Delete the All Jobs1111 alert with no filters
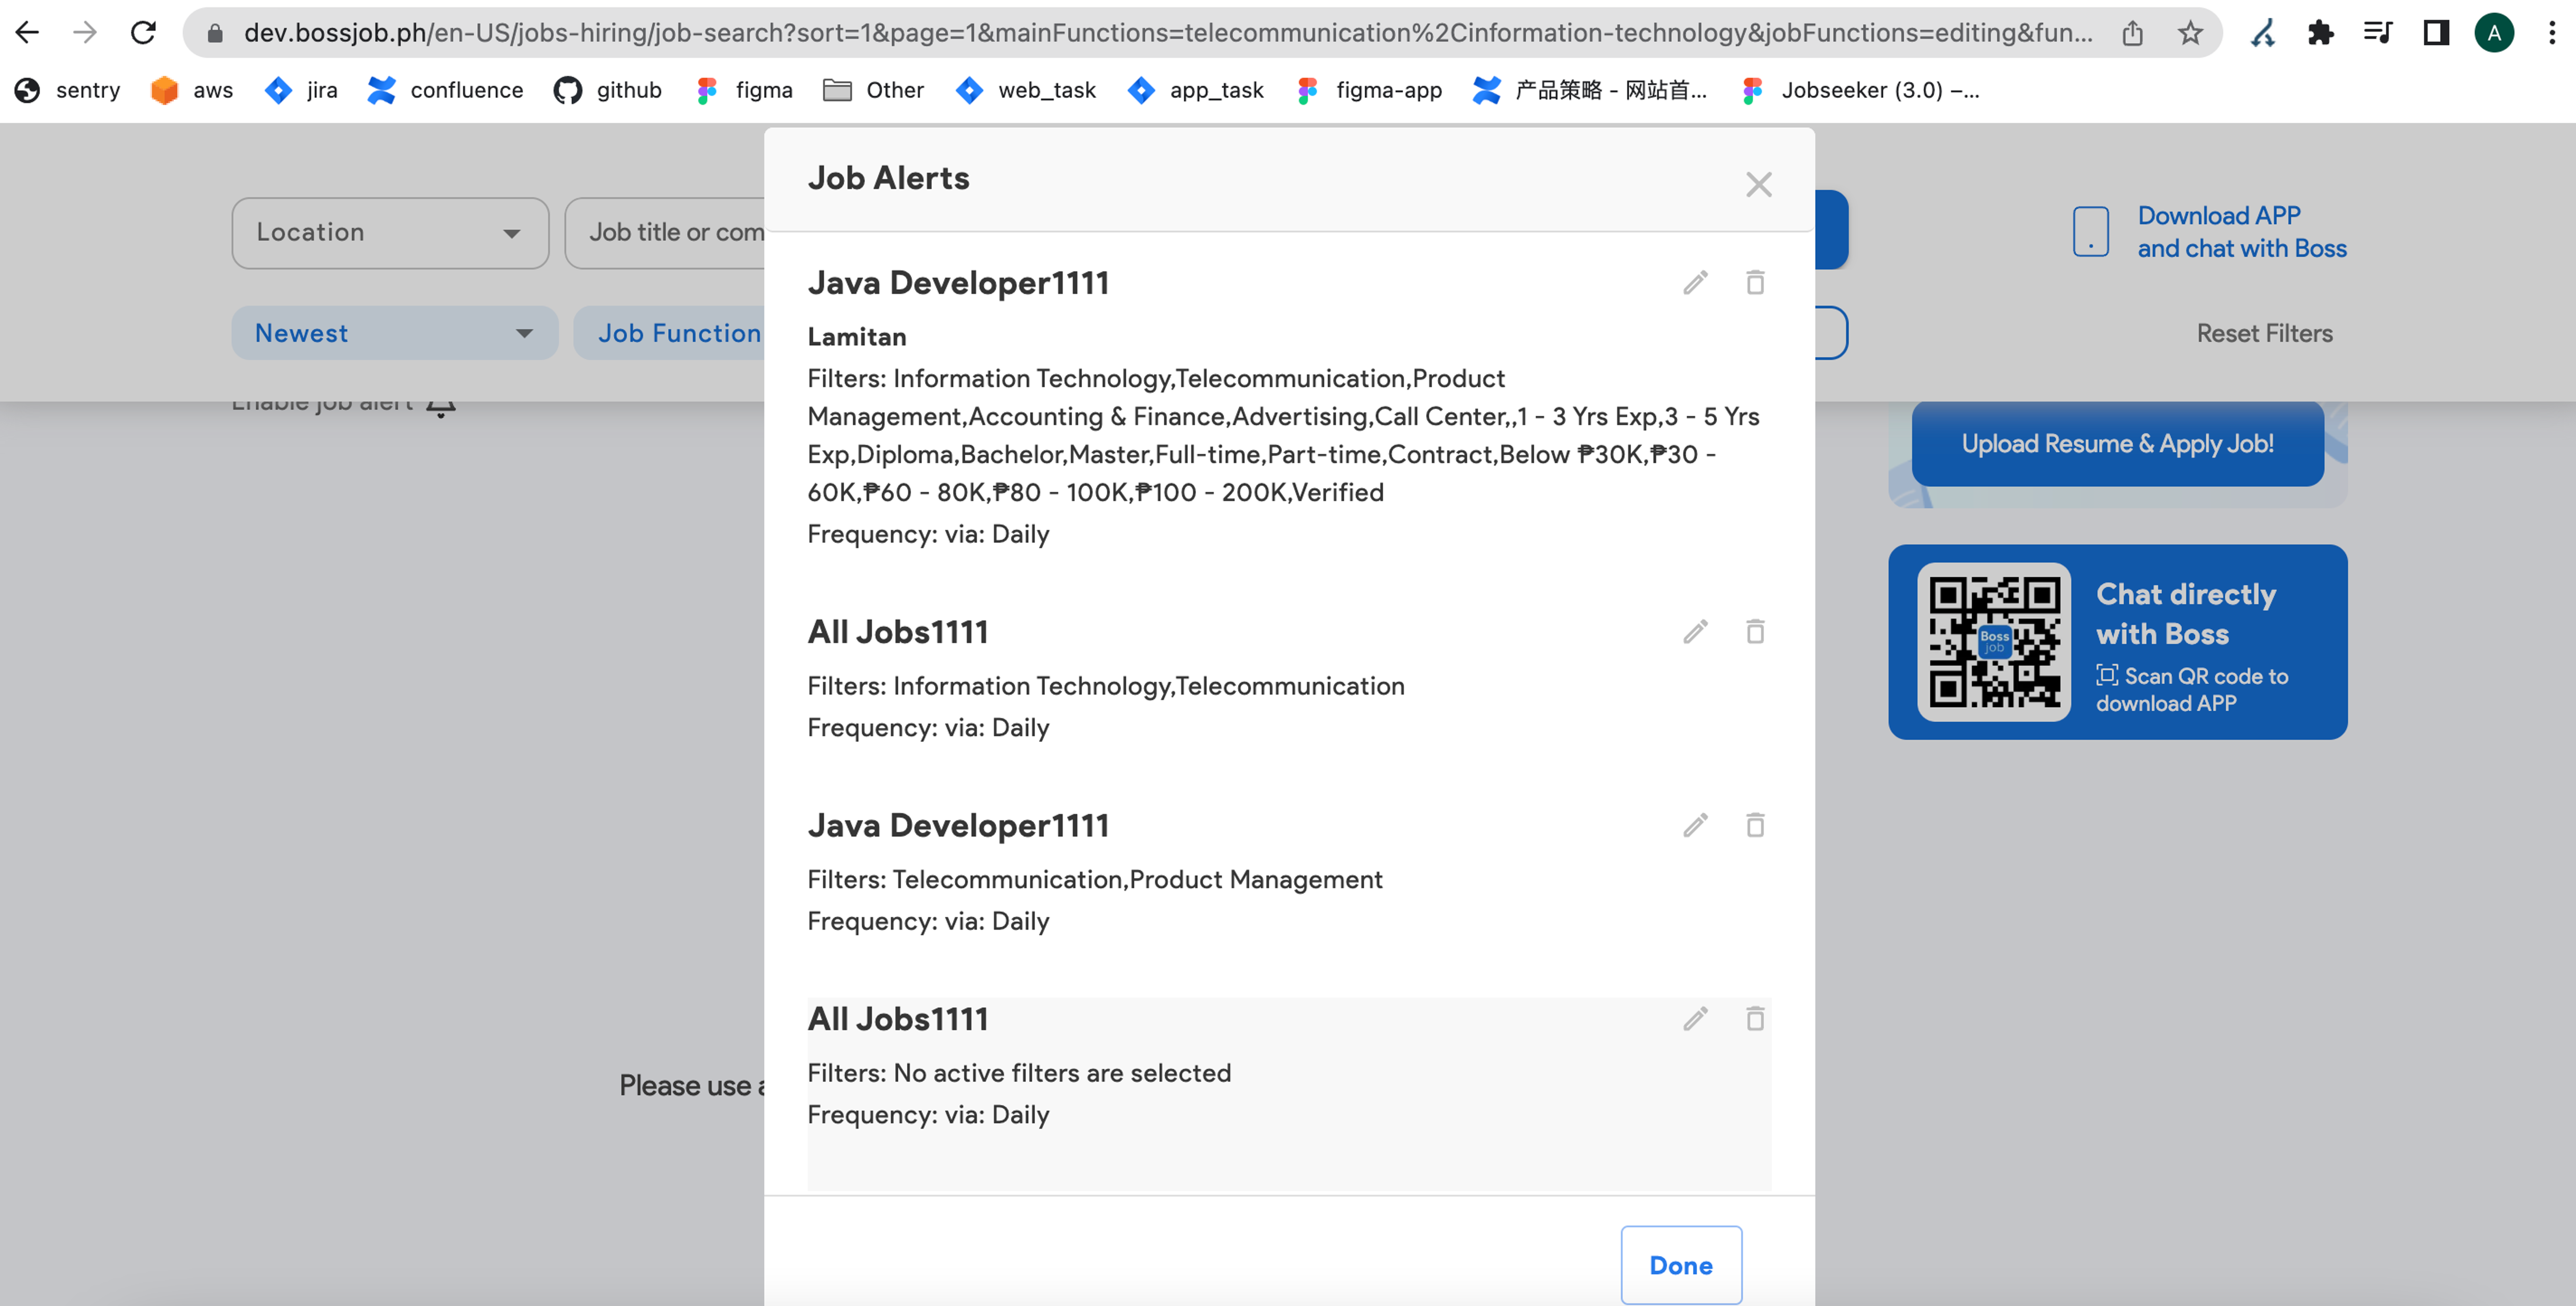This screenshot has width=2576, height=1306. click(x=1755, y=1019)
